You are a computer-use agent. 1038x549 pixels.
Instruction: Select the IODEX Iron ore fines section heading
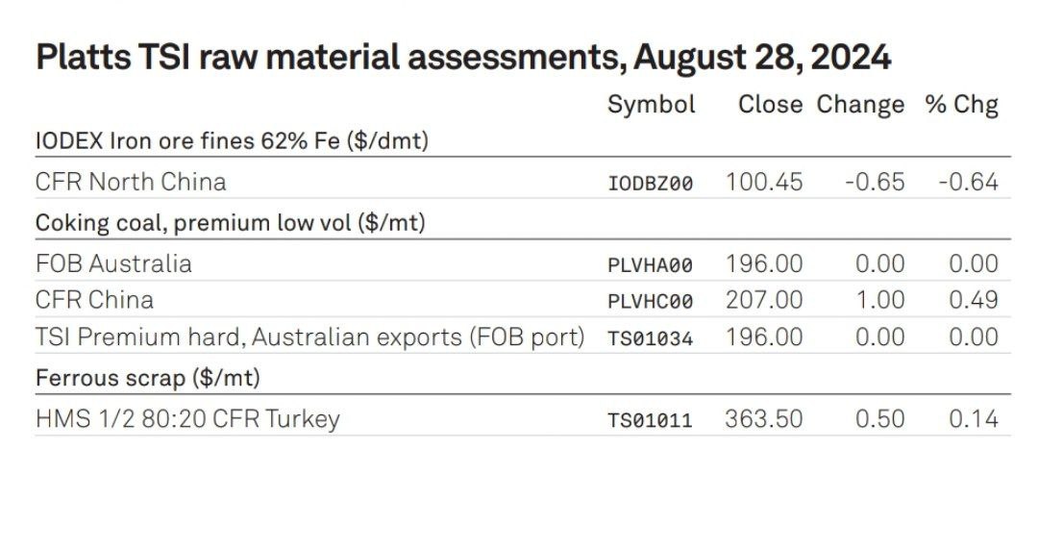coord(232,141)
